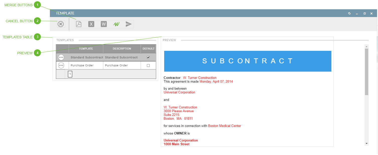Click the circled X cancel icon
Screen dimensions: 378x155
point(60,24)
